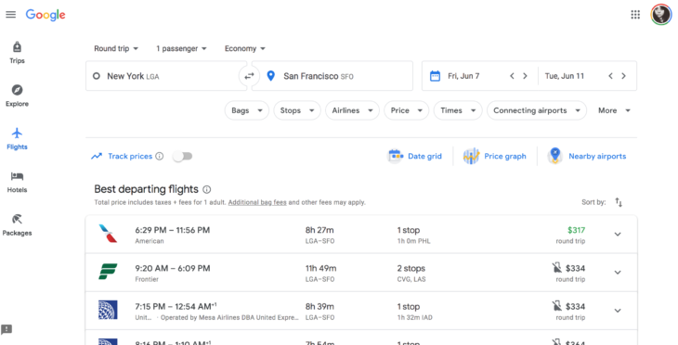Open Explore in the sidebar

point(17,96)
